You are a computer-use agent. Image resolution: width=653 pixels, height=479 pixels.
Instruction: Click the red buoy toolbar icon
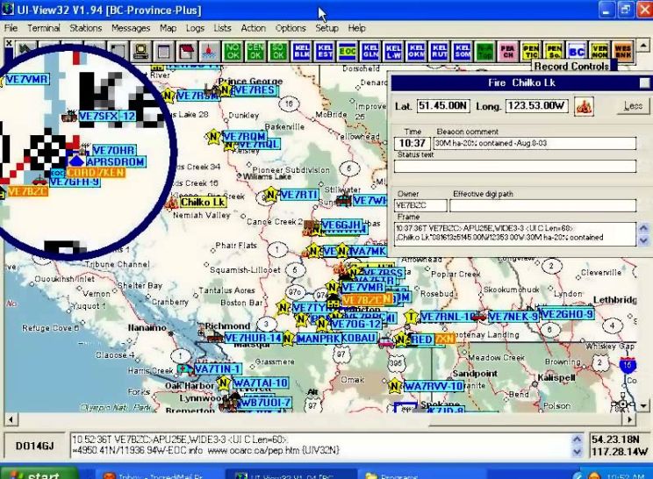click(x=210, y=52)
